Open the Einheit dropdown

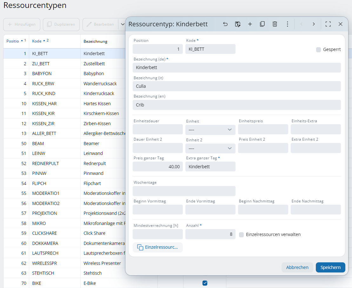[210, 130]
